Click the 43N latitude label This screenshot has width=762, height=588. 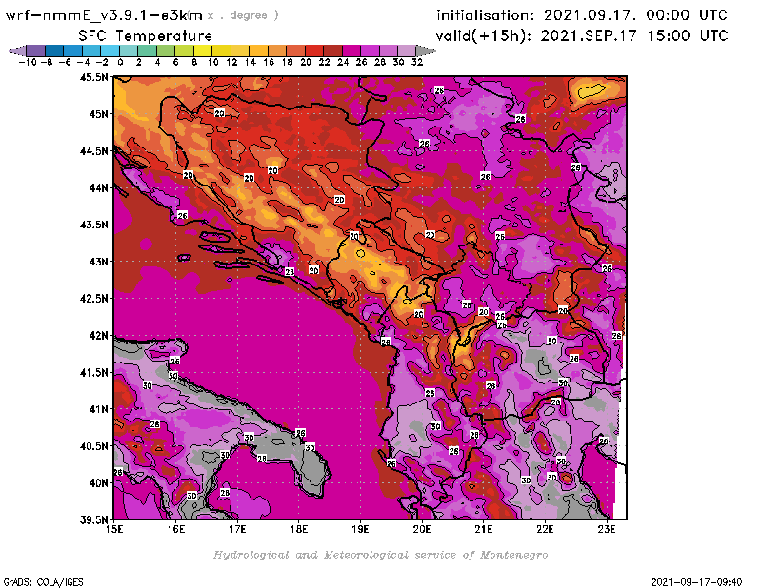pos(98,262)
